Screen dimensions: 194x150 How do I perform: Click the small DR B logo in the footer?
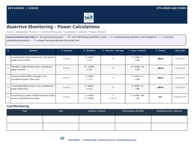[62, 138]
